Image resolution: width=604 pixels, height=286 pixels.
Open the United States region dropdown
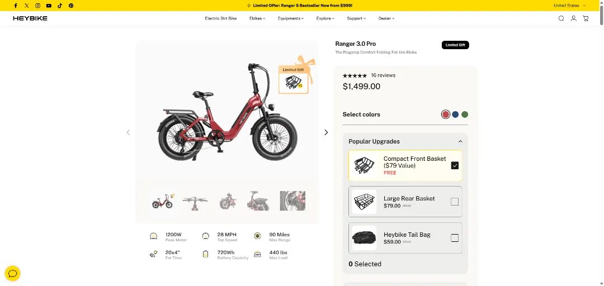(569, 6)
